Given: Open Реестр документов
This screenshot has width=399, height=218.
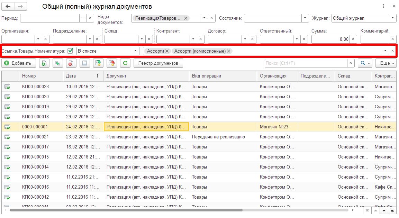Looking at the screenshot, I should tap(158, 63).
